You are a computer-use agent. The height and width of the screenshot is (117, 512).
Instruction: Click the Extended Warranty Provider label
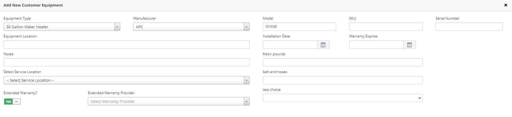coord(111,93)
